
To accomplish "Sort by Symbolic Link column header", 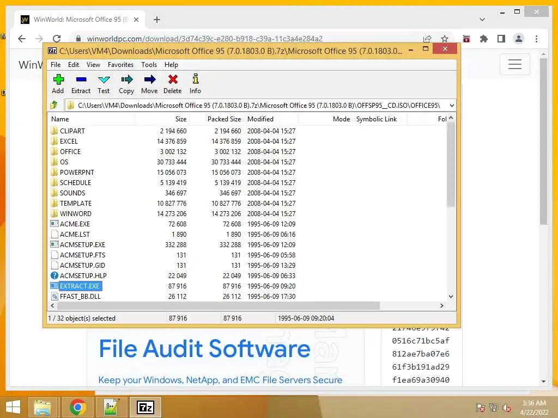I will coord(380,119).
